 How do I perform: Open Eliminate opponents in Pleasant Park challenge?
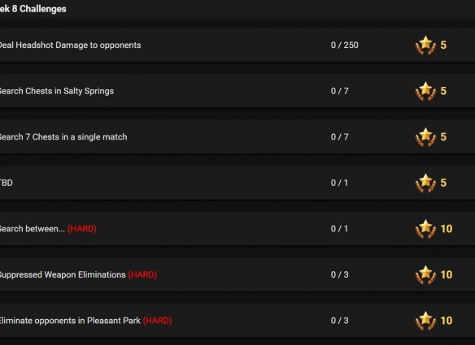[x=70, y=321]
